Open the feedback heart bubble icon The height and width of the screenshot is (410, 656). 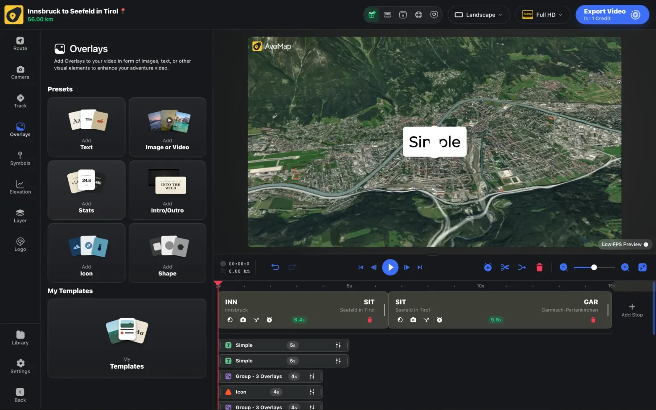(434, 15)
